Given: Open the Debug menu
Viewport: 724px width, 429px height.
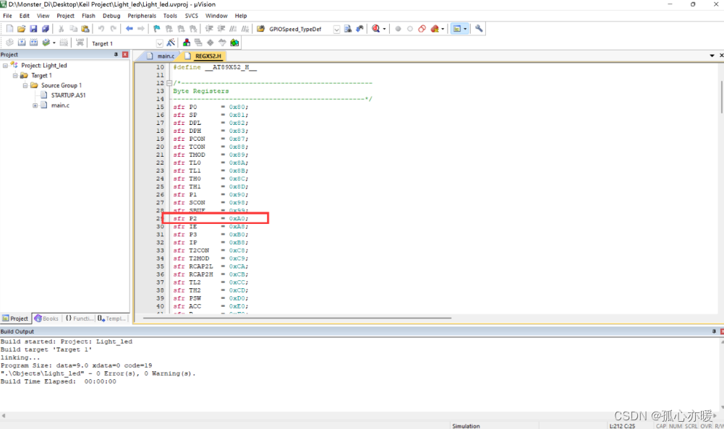Looking at the screenshot, I should (x=111, y=16).
